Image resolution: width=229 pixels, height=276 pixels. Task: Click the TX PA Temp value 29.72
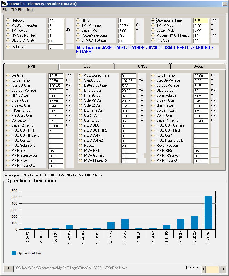click(126, 26)
